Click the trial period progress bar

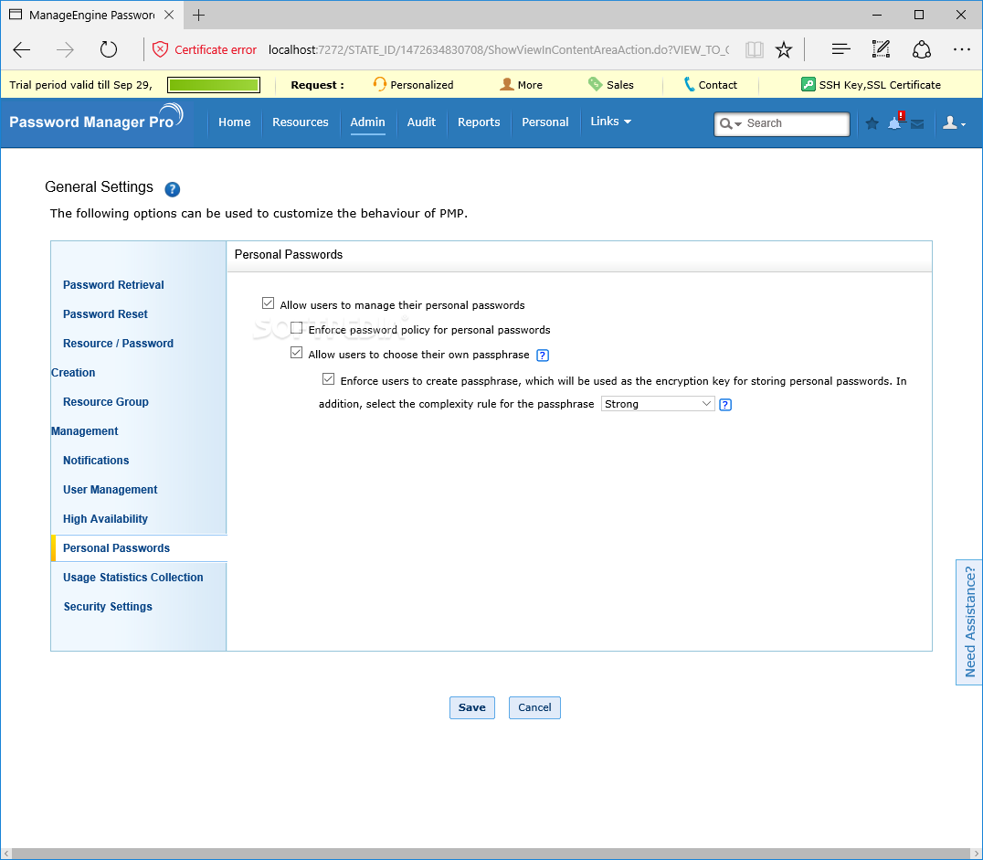(214, 85)
